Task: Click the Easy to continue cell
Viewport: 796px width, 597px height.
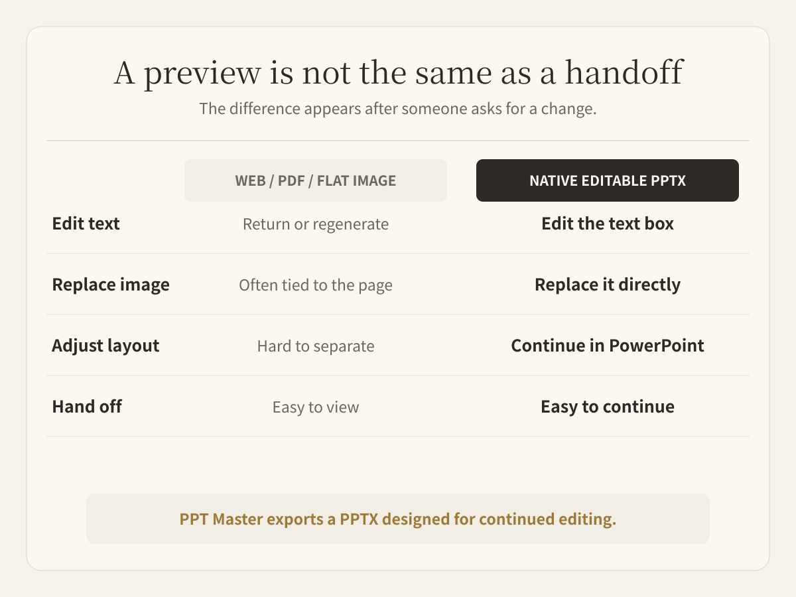Action: click(608, 407)
